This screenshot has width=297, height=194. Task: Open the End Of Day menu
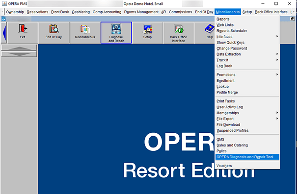204,12
